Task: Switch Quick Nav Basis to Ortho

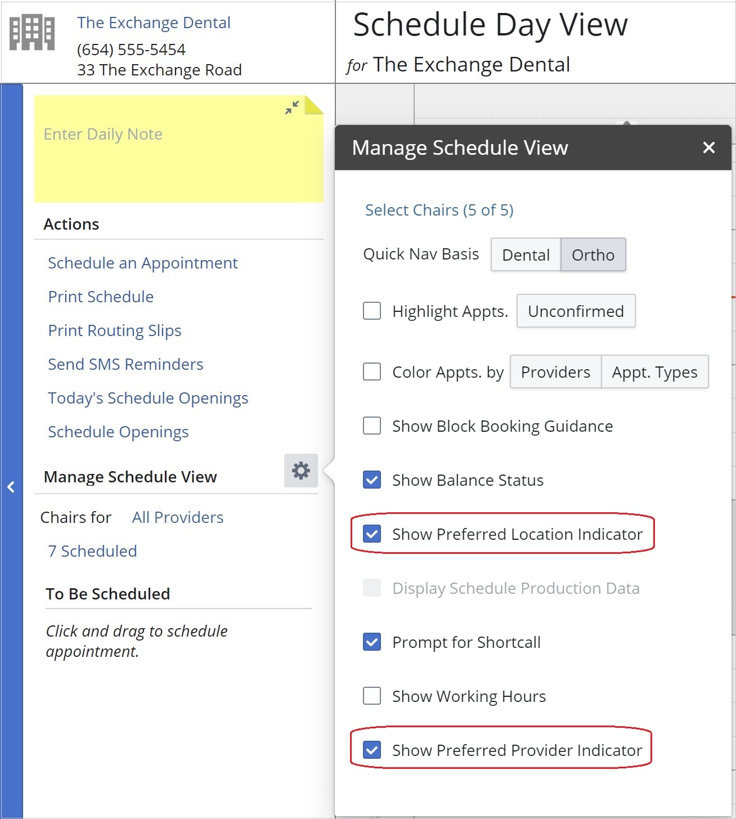Action: click(593, 255)
